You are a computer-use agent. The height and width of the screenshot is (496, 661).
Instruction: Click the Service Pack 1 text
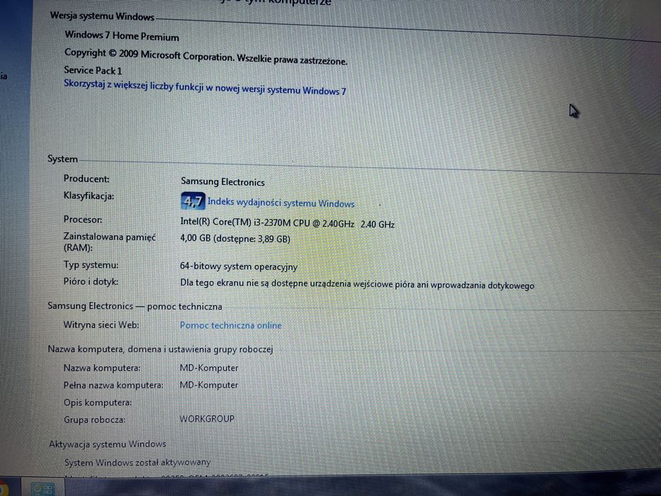coord(93,70)
